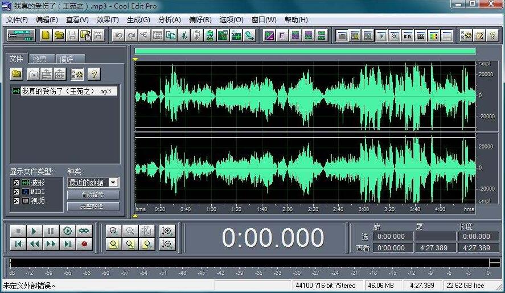Click the selection start time field
The width and height of the screenshot is (505, 293).
coord(393,236)
